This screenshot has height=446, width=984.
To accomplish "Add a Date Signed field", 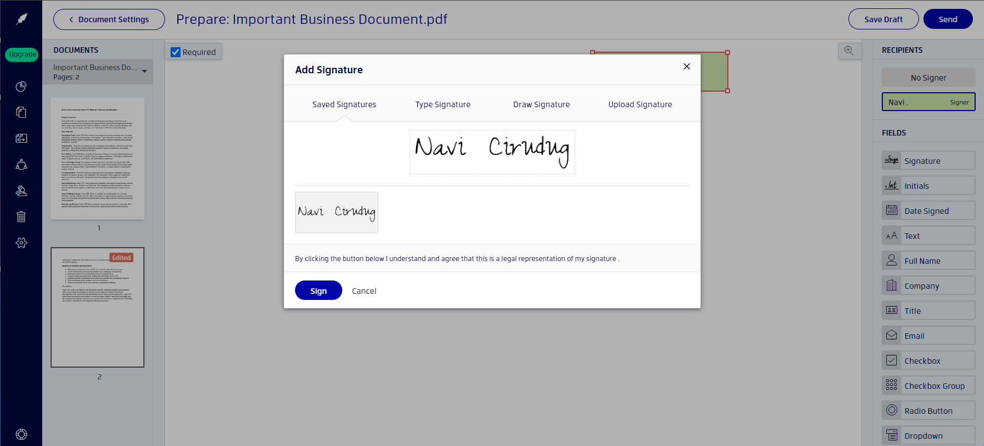I will coord(928,211).
